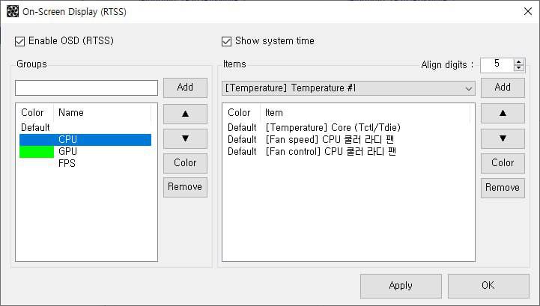Click the RTSS app icon in title bar
Image resolution: width=540 pixels, height=306 pixels.
click(12, 11)
